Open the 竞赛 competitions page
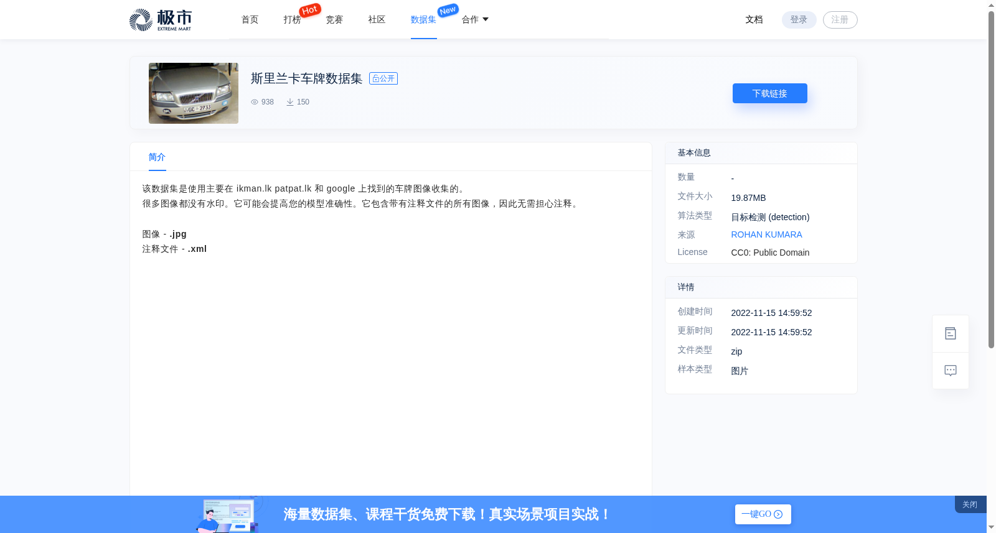 pos(335,20)
